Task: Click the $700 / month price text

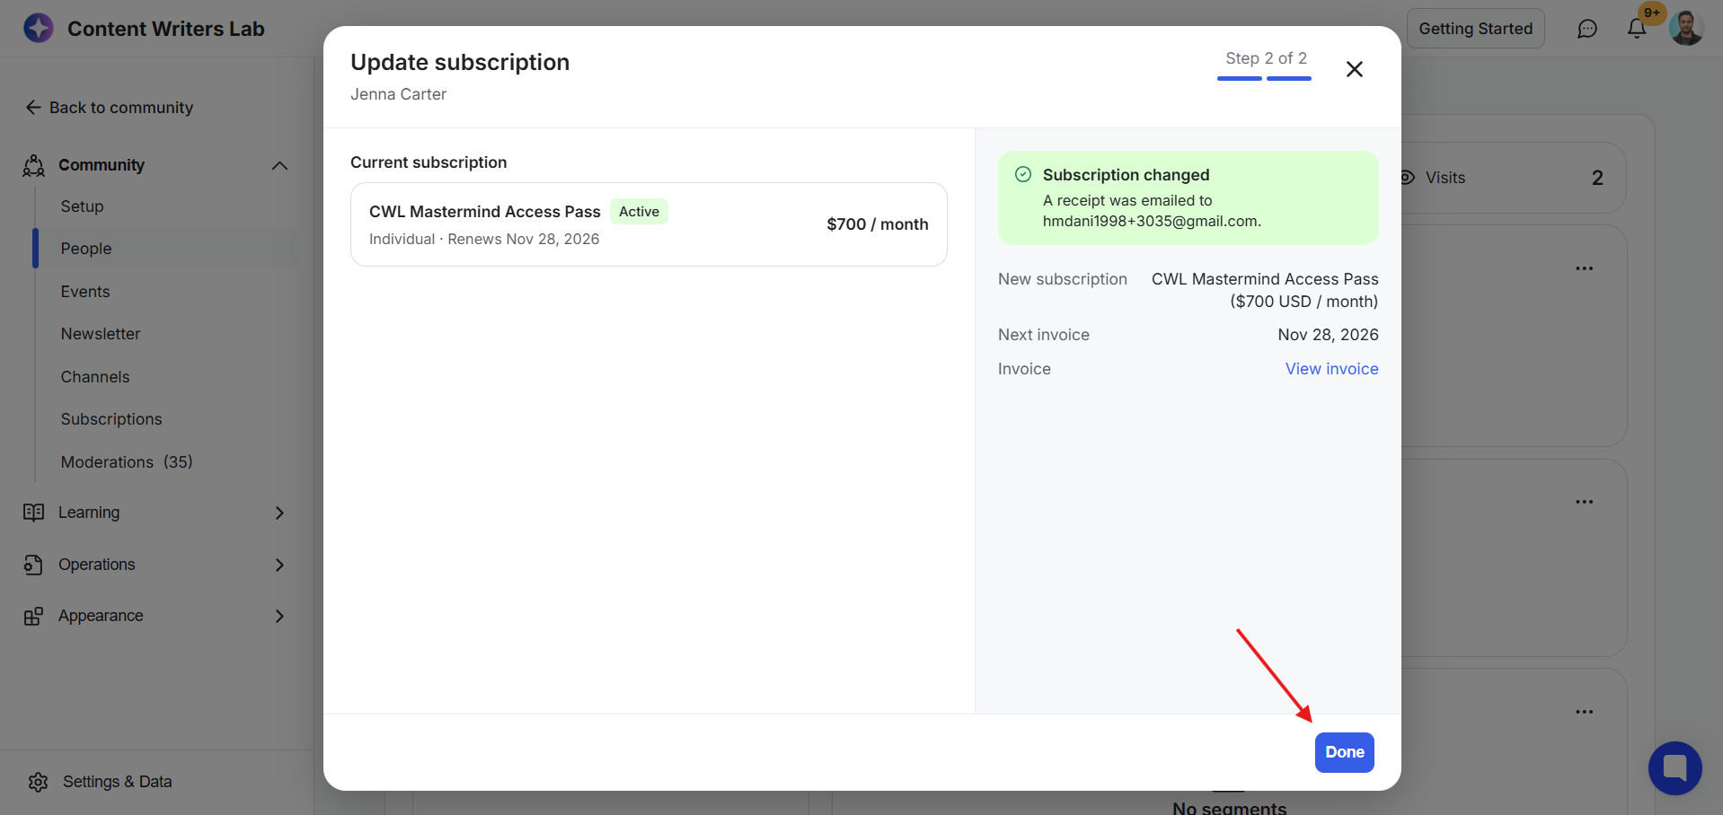Action: [877, 224]
